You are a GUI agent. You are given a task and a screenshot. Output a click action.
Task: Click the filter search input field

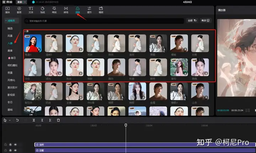click(105, 21)
